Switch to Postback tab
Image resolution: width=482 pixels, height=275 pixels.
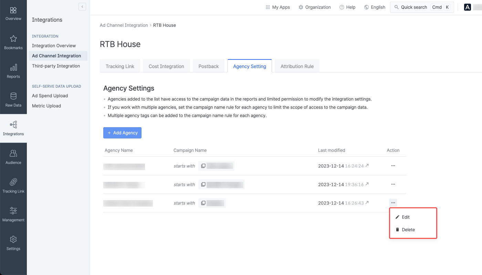pos(209,66)
